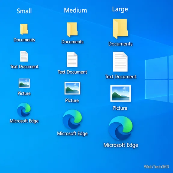The height and width of the screenshot is (173, 173).
Task: Select the large Picture icon
Action: point(120,93)
